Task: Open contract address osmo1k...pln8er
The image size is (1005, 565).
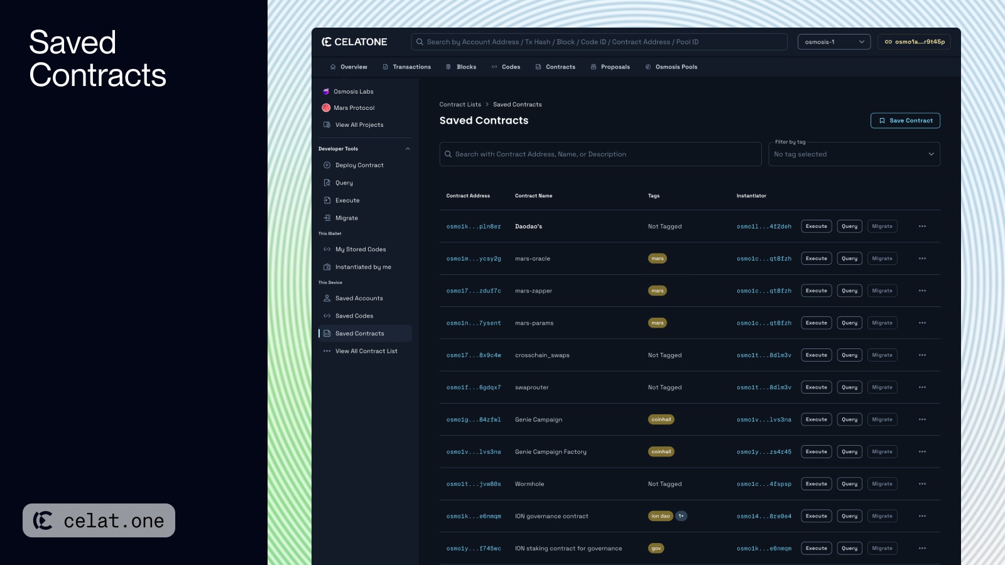Action: [x=474, y=227]
